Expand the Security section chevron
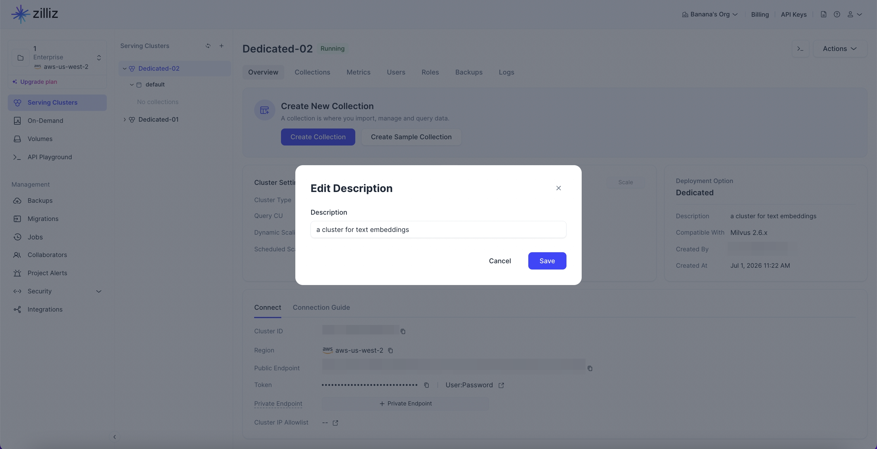877x449 pixels. click(99, 292)
